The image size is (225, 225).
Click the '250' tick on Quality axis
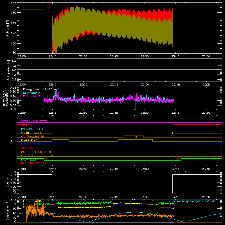[x=13, y=175]
